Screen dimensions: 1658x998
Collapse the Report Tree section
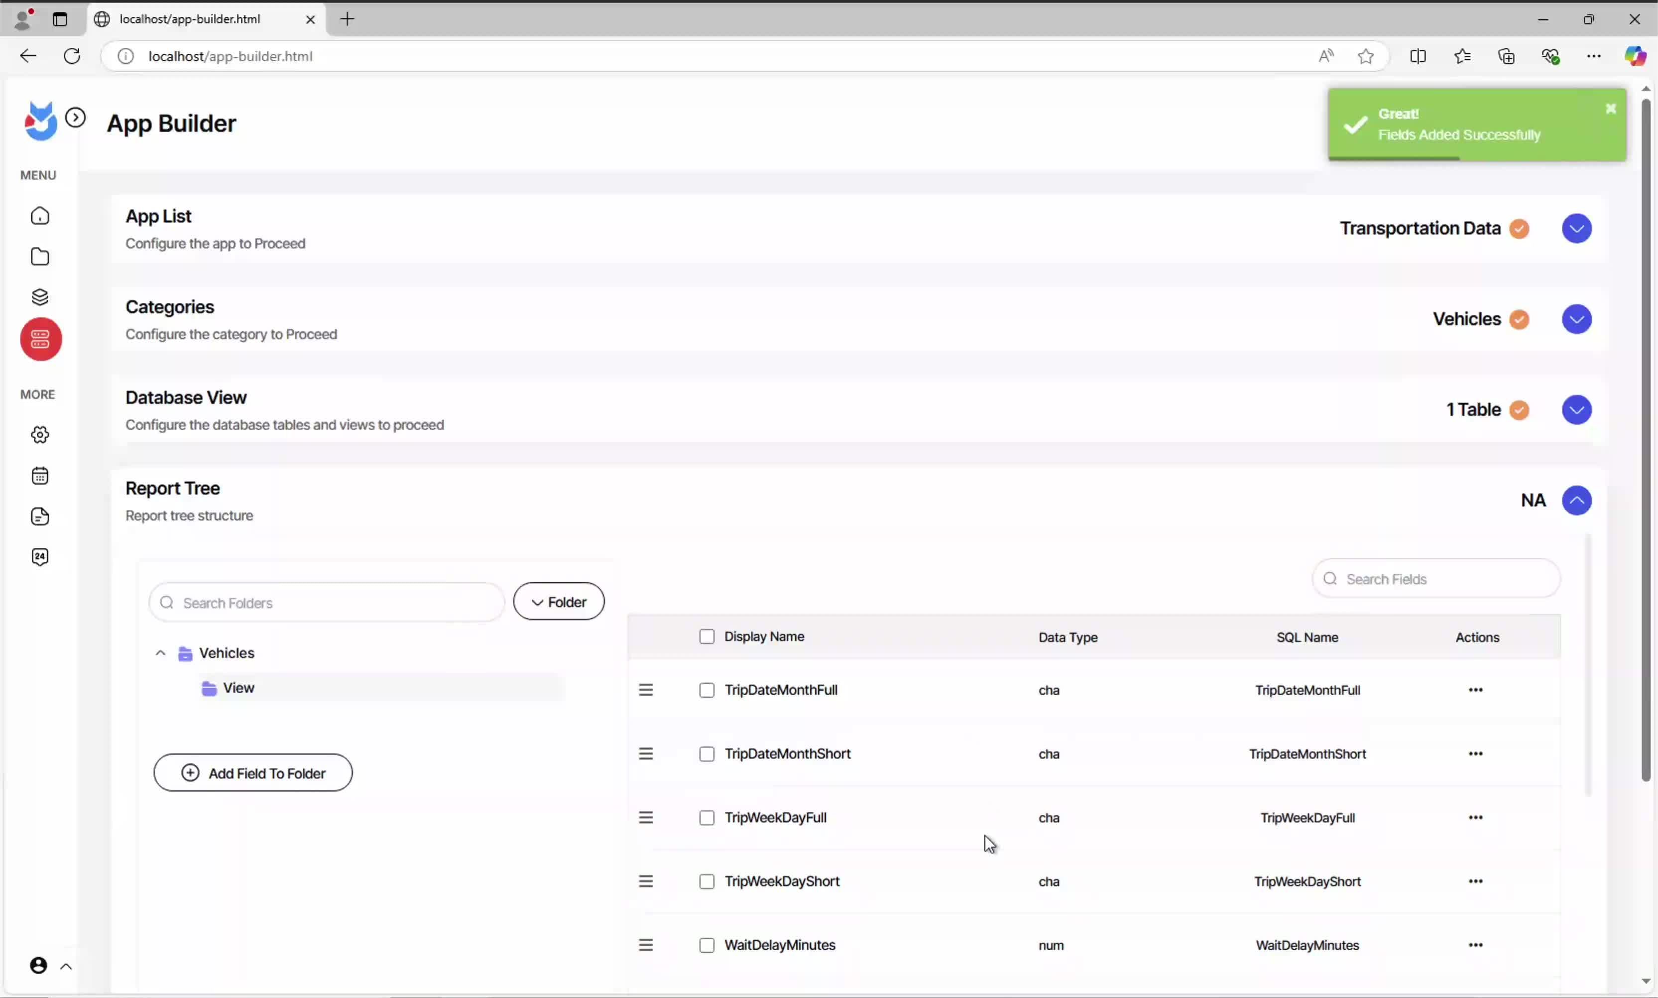click(1576, 500)
